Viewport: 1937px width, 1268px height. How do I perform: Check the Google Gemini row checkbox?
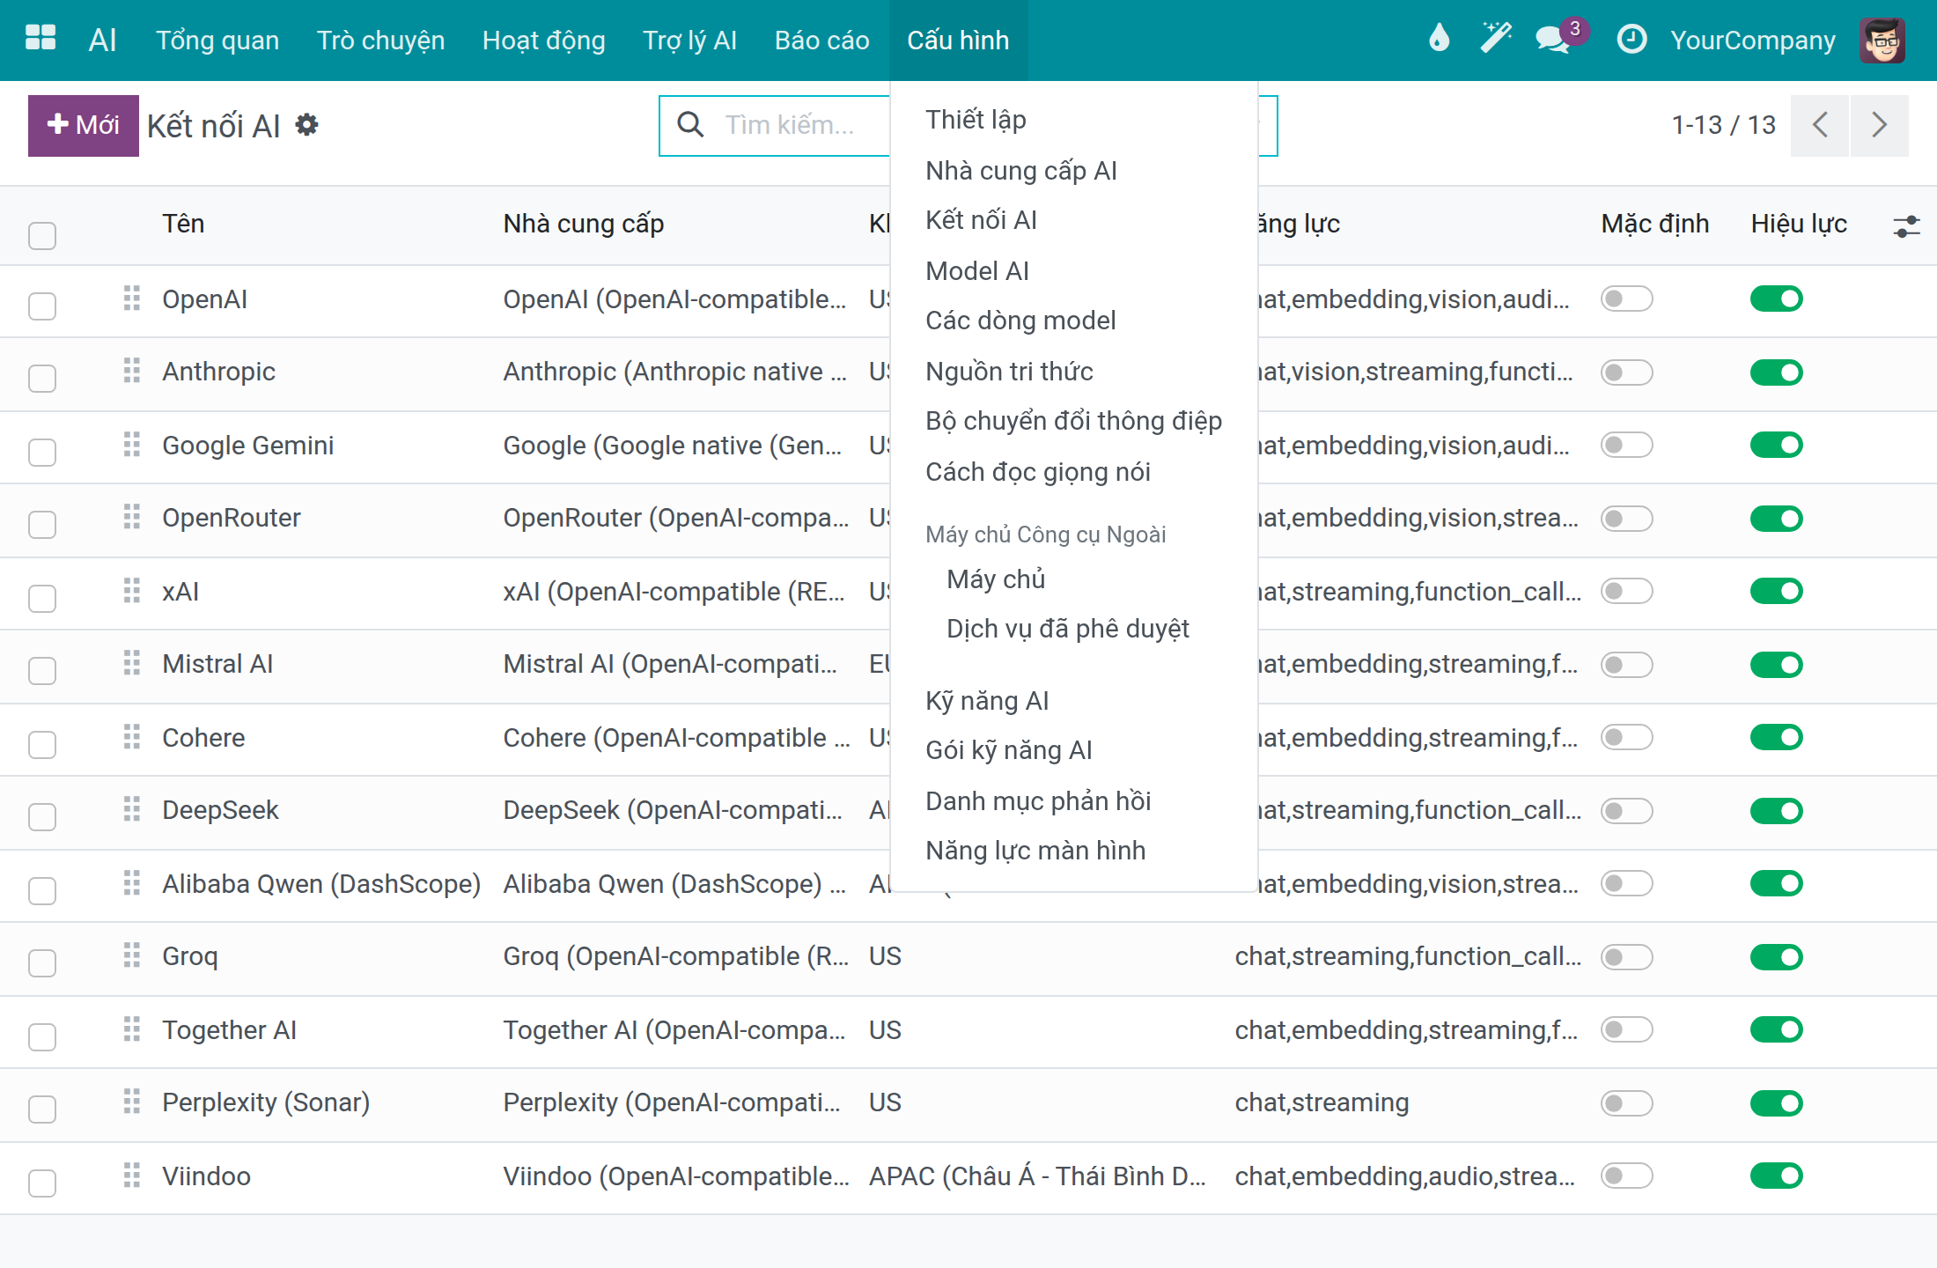pyautogui.click(x=42, y=452)
